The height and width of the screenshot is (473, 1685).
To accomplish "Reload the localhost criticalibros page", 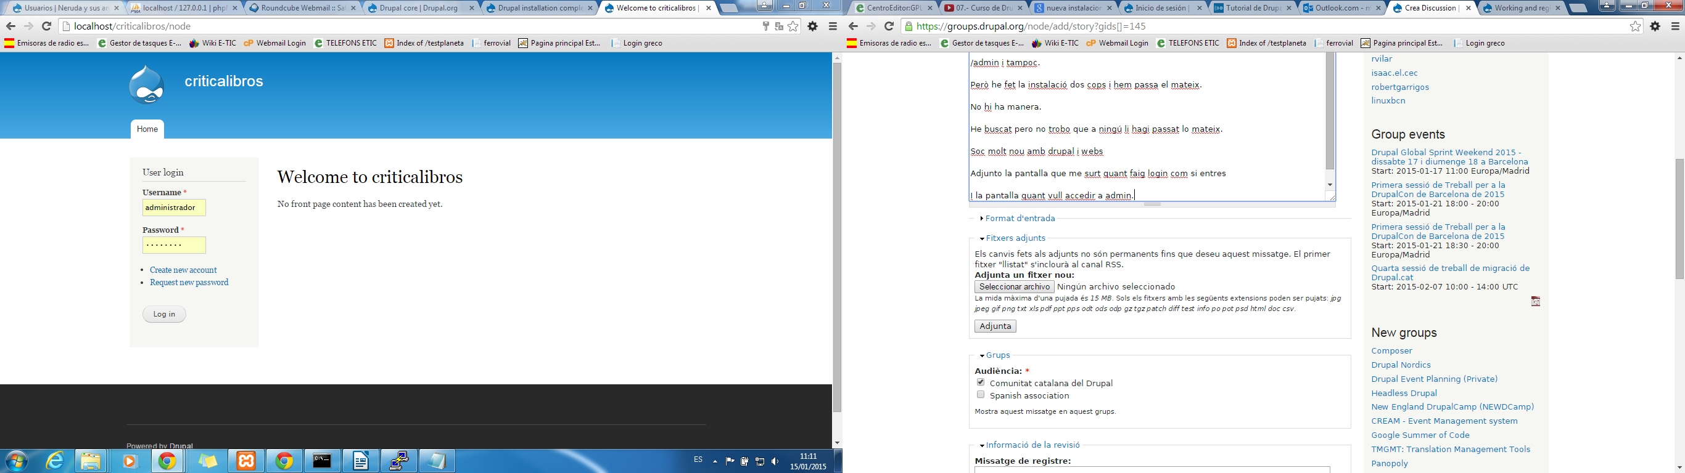I will point(46,26).
